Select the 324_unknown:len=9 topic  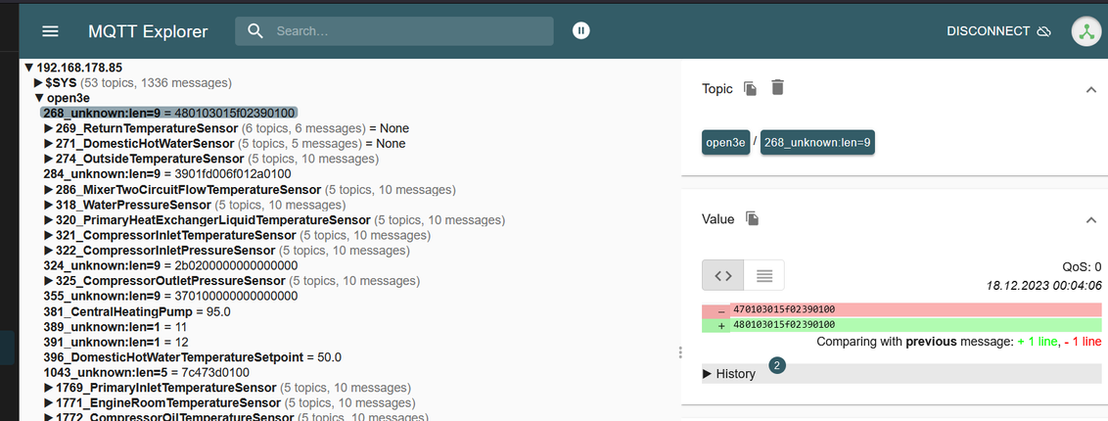[x=170, y=265]
